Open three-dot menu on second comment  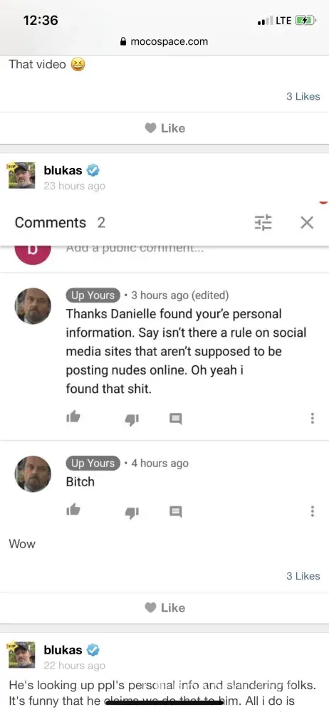[x=312, y=511]
